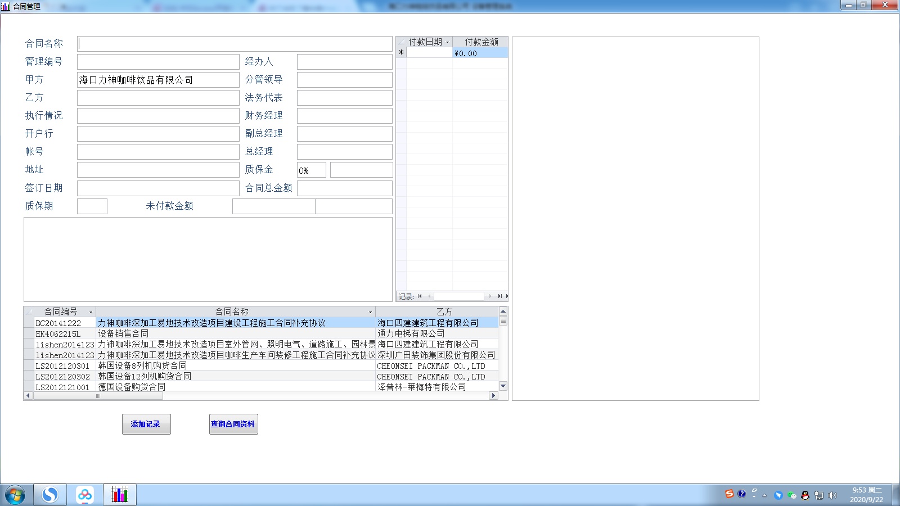Screen dimensions: 900x506
Task: Click the 分管领导 input field
Action: click(345, 80)
